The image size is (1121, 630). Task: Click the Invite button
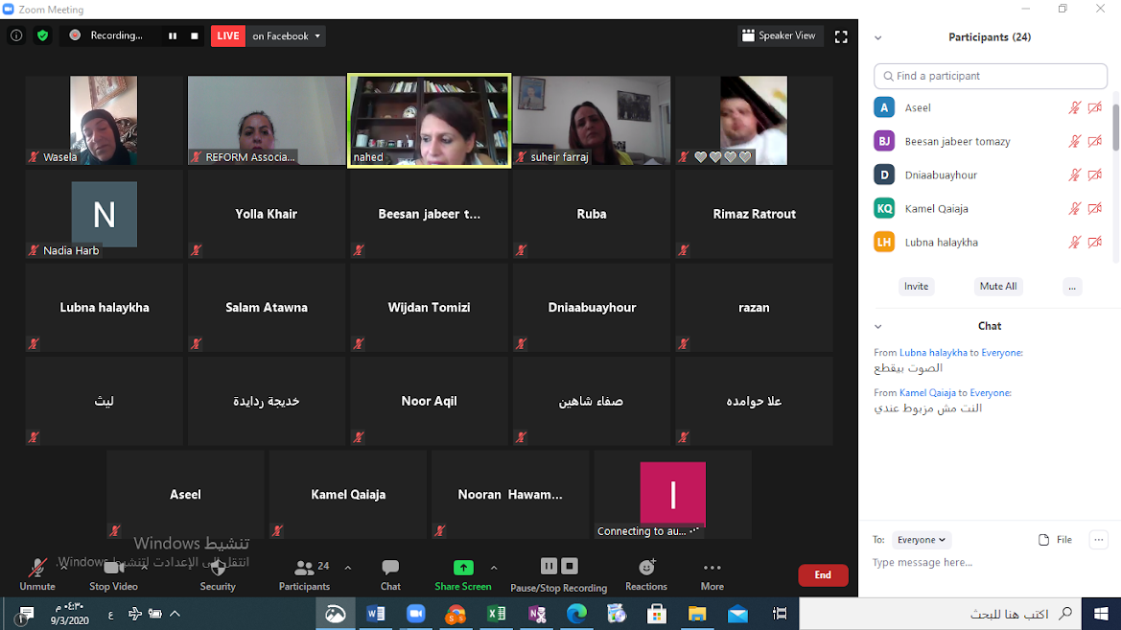(x=916, y=287)
